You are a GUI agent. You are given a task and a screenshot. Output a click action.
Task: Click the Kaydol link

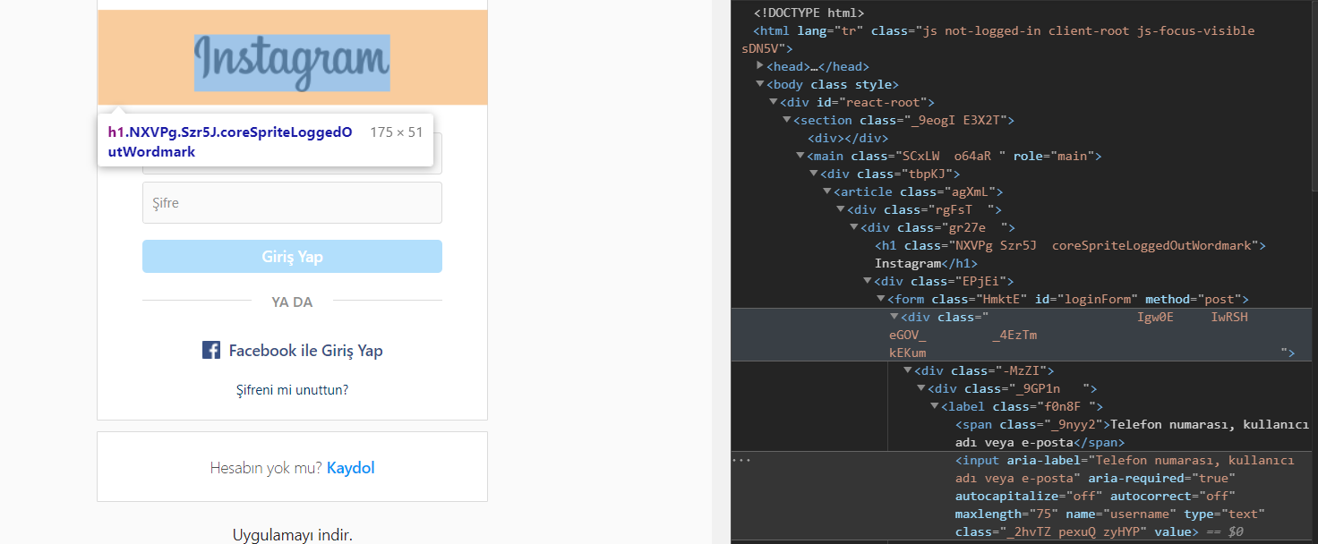[x=350, y=467]
